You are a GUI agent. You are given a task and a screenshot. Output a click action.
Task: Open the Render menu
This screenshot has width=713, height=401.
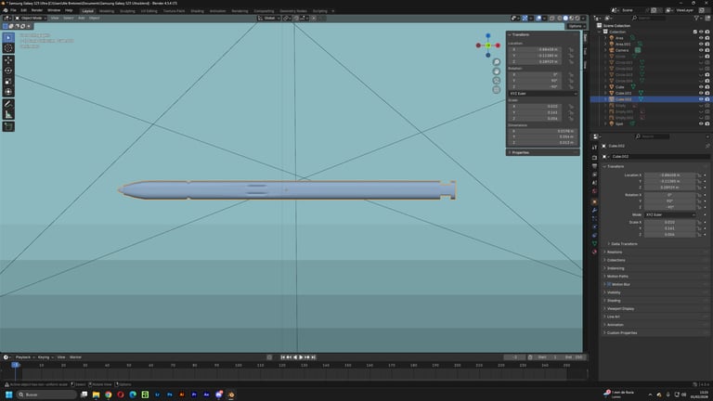click(37, 10)
